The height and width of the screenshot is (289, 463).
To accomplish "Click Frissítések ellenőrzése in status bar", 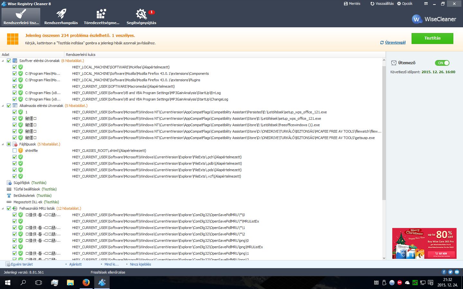I will click(108, 272).
